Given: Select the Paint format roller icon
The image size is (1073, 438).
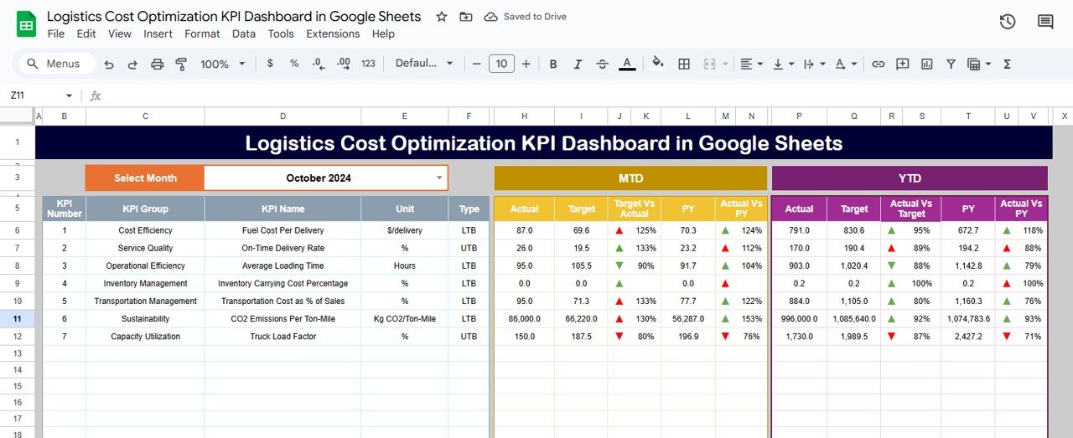Looking at the screenshot, I should coord(181,64).
